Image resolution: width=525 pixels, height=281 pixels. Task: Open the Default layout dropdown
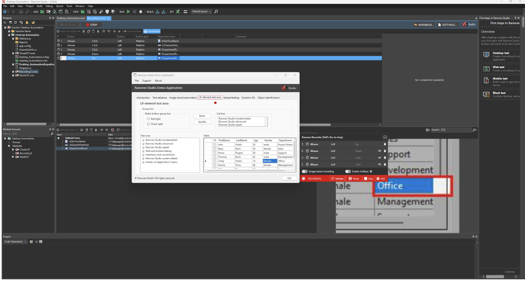click(202, 12)
